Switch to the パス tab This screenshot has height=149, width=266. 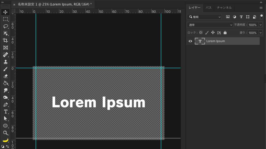coord(209,8)
